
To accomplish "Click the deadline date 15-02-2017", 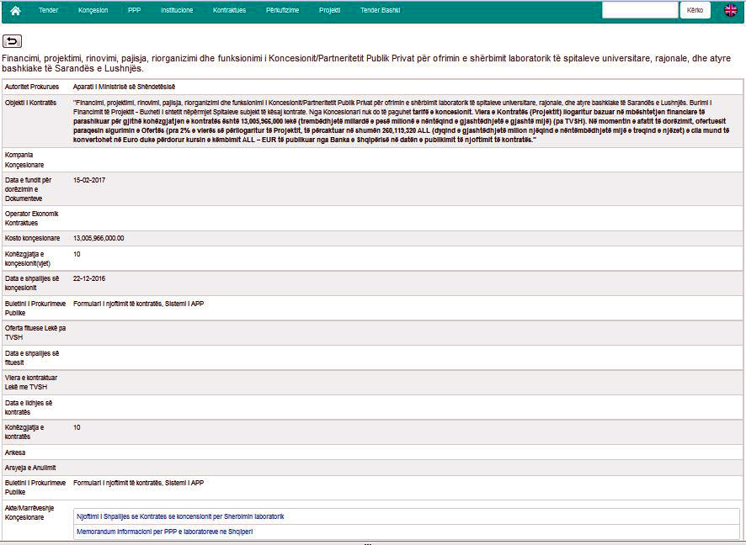I will click(89, 179).
